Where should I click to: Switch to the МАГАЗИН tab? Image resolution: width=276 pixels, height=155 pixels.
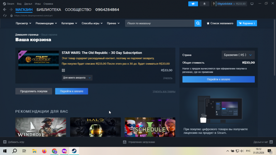pyautogui.click(x=24, y=10)
